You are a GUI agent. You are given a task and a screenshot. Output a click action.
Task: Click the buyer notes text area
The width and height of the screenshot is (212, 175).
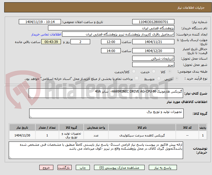tap(96, 150)
